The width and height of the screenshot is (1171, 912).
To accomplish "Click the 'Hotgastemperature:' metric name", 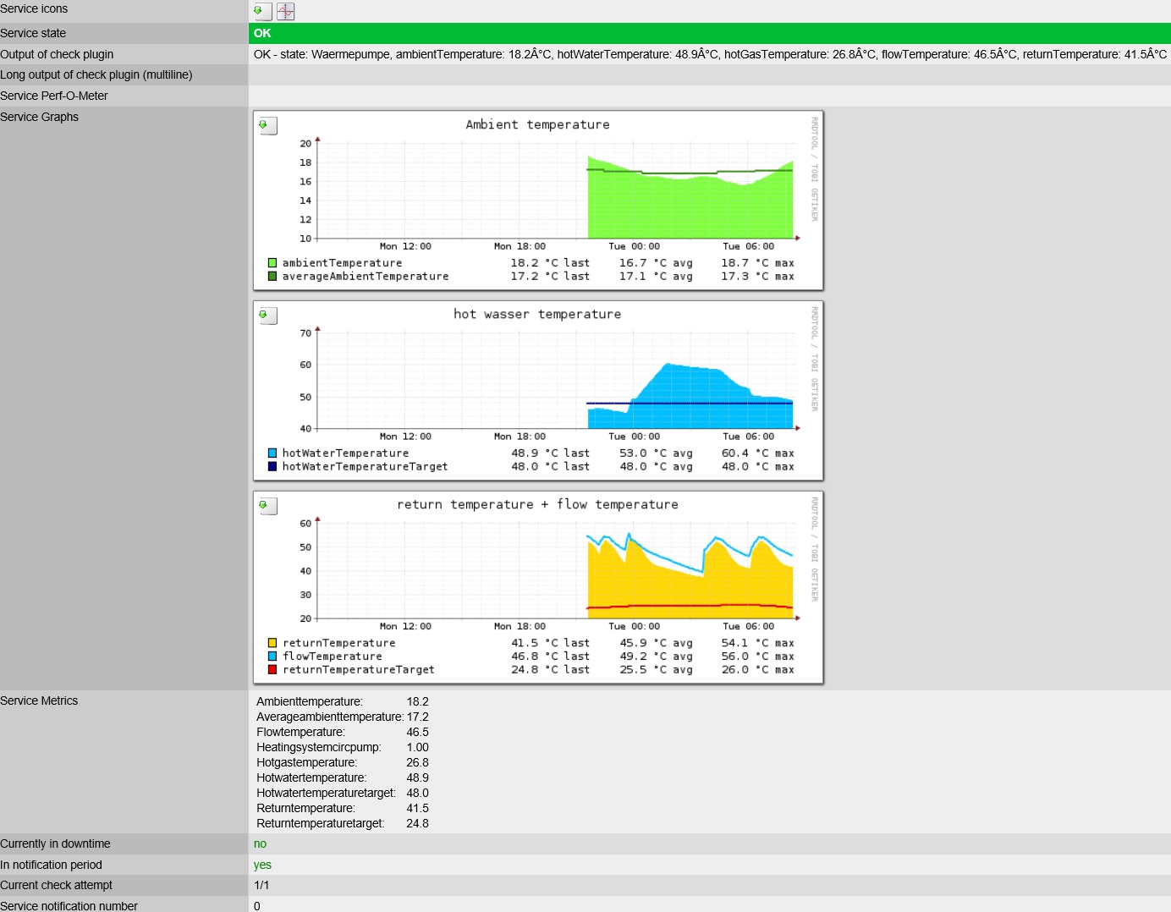I will pyautogui.click(x=306, y=762).
